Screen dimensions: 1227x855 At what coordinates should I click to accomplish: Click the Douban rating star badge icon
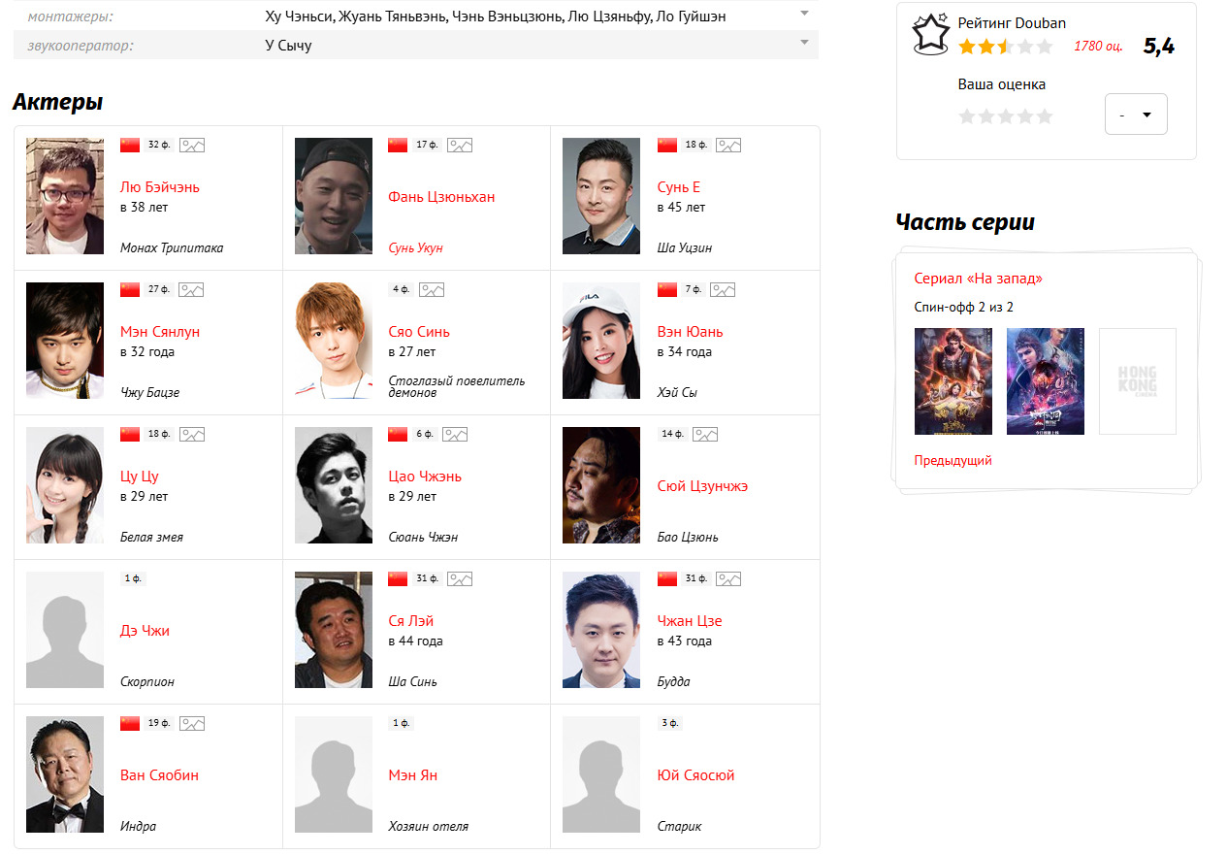point(930,34)
